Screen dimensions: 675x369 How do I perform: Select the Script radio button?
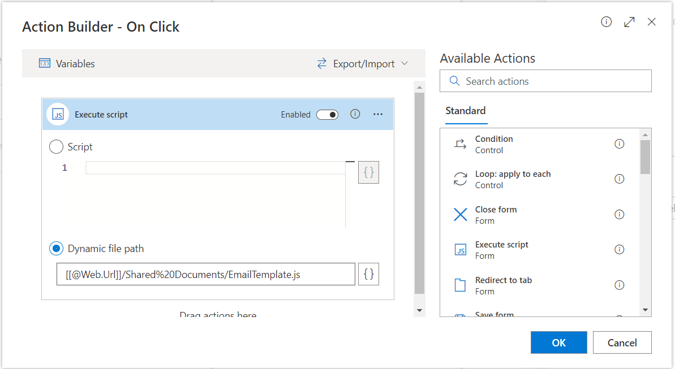coord(57,147)
